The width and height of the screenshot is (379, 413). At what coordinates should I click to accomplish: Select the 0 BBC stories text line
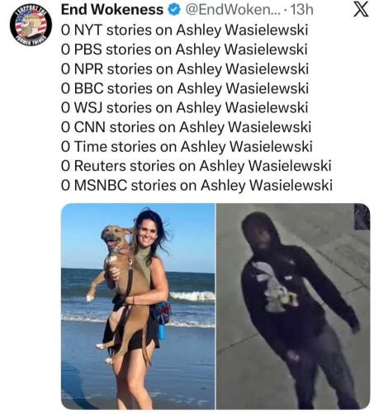click(x=185, y=88)
